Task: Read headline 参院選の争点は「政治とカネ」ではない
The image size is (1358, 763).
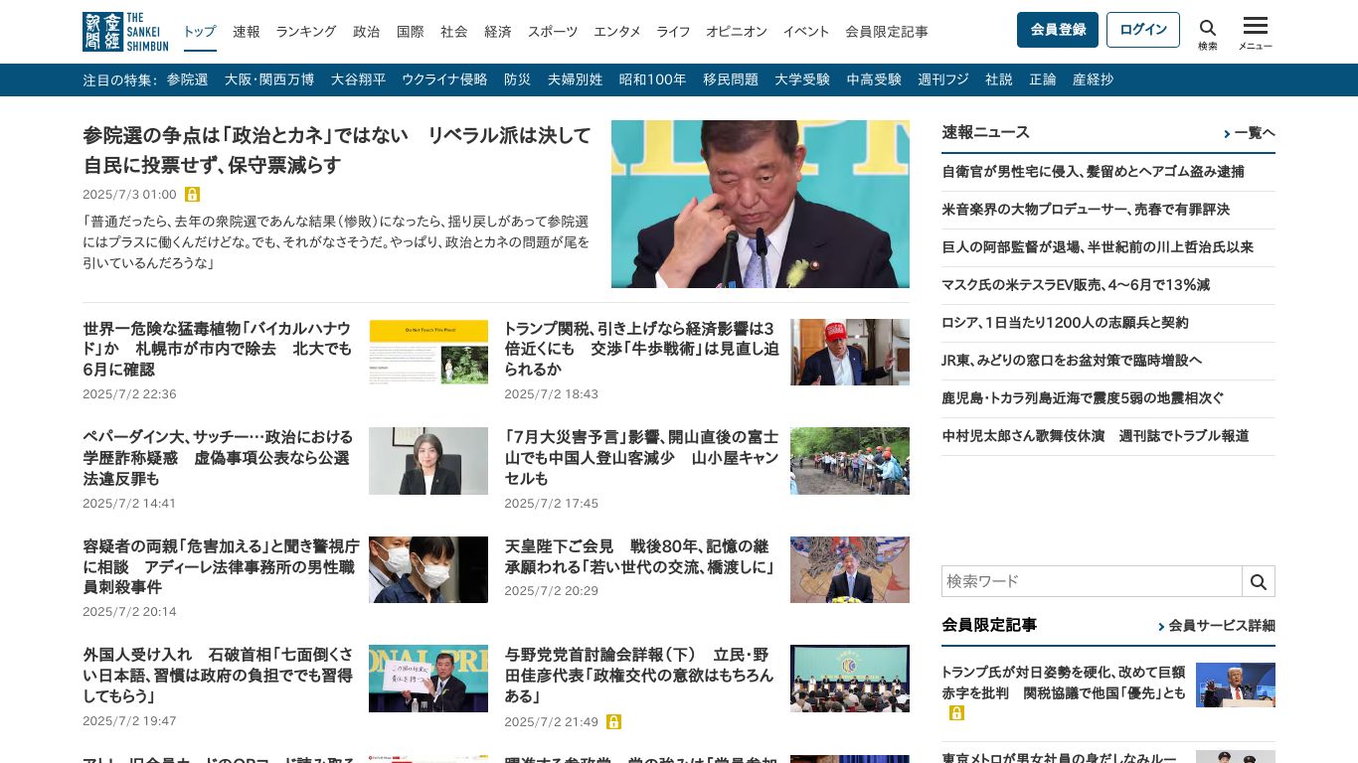Action: pyautogui.click(x=337, y=150)
